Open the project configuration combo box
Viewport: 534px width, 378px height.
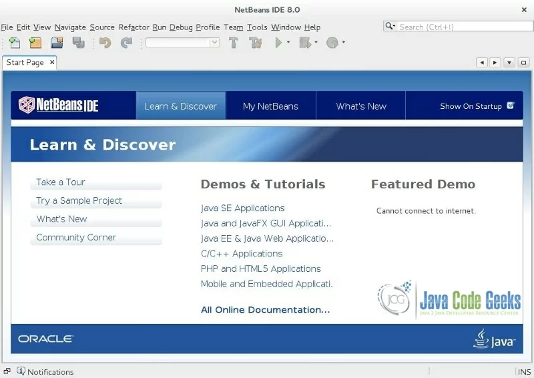[x=182, y=43]
